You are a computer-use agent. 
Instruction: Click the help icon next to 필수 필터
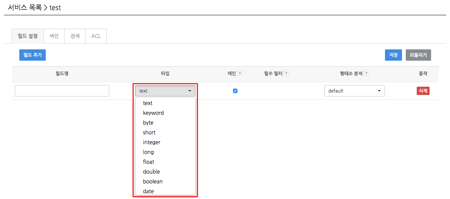pos(286,74)
